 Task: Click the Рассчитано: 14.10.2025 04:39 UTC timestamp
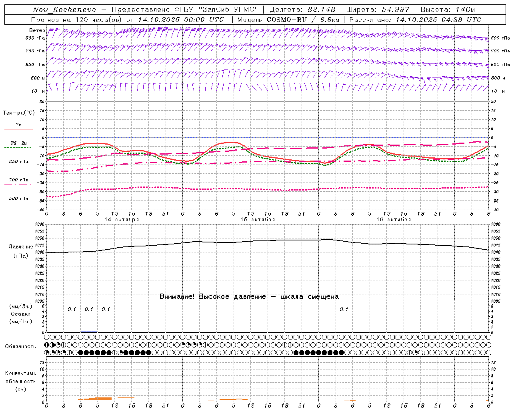[415, 20]
